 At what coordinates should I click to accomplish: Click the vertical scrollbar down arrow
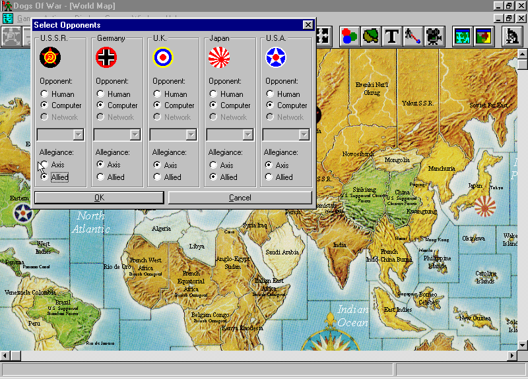tap(522, 345)
